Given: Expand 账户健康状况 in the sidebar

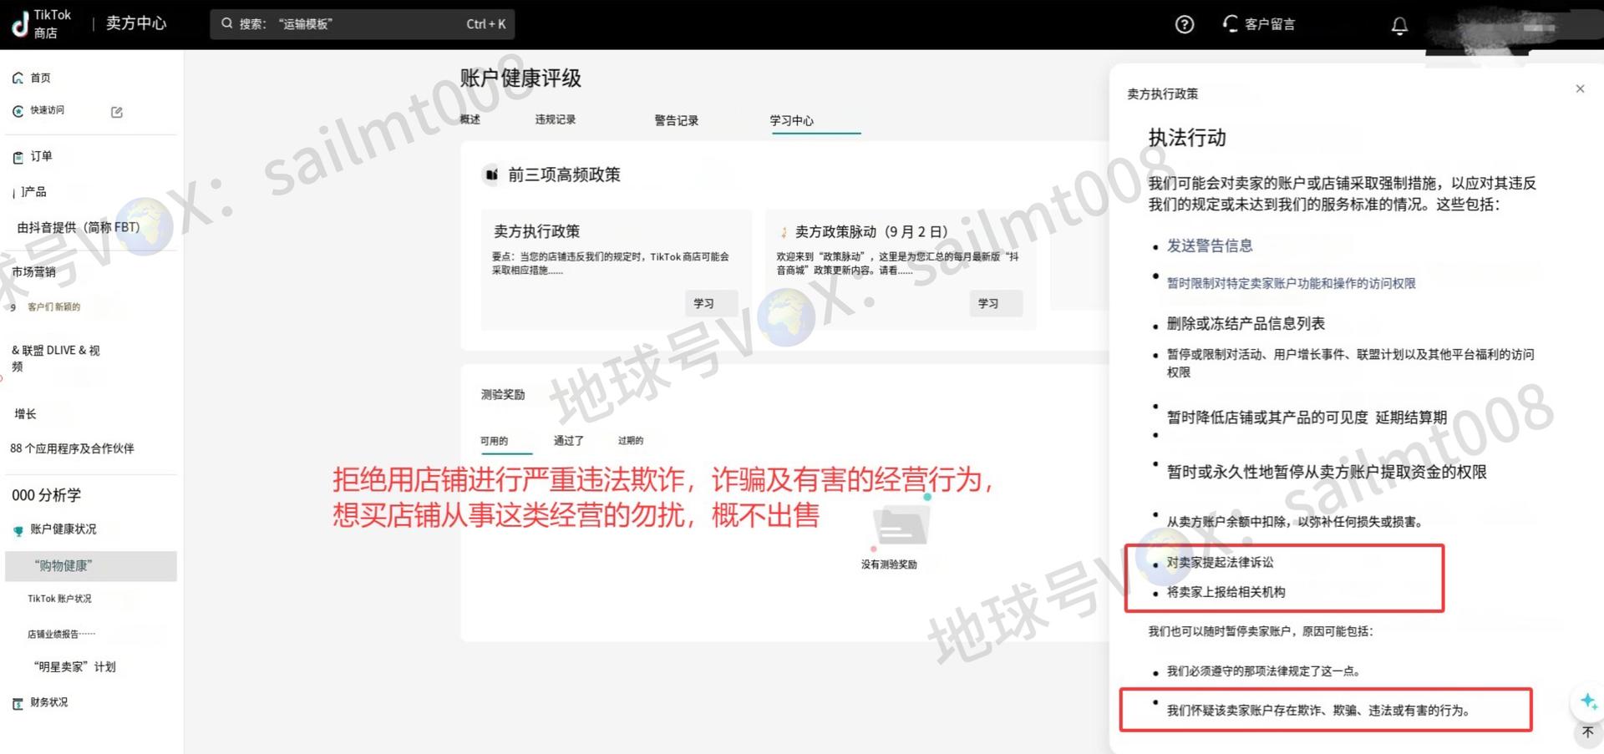Looking at the screenshot, I should 63,529.
